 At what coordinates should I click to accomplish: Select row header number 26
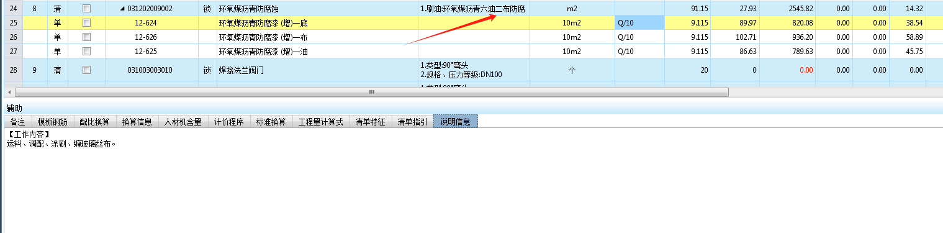coord(14,37)
